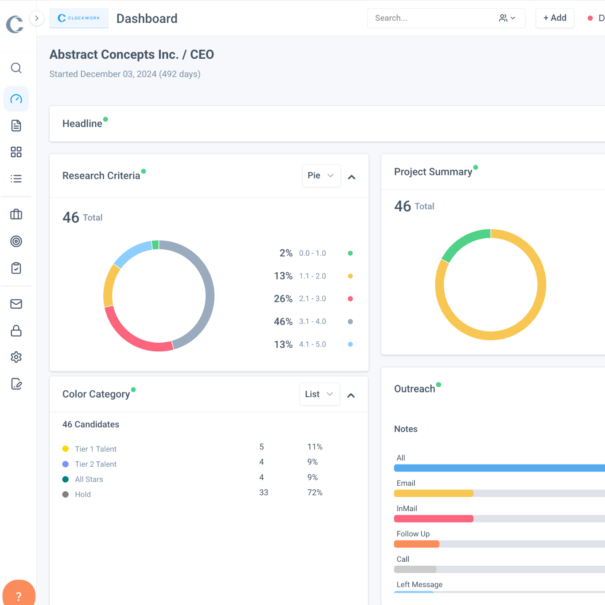
Task: Open the envelope mail icon in sidebar
Action: click(x=16, y=304)
